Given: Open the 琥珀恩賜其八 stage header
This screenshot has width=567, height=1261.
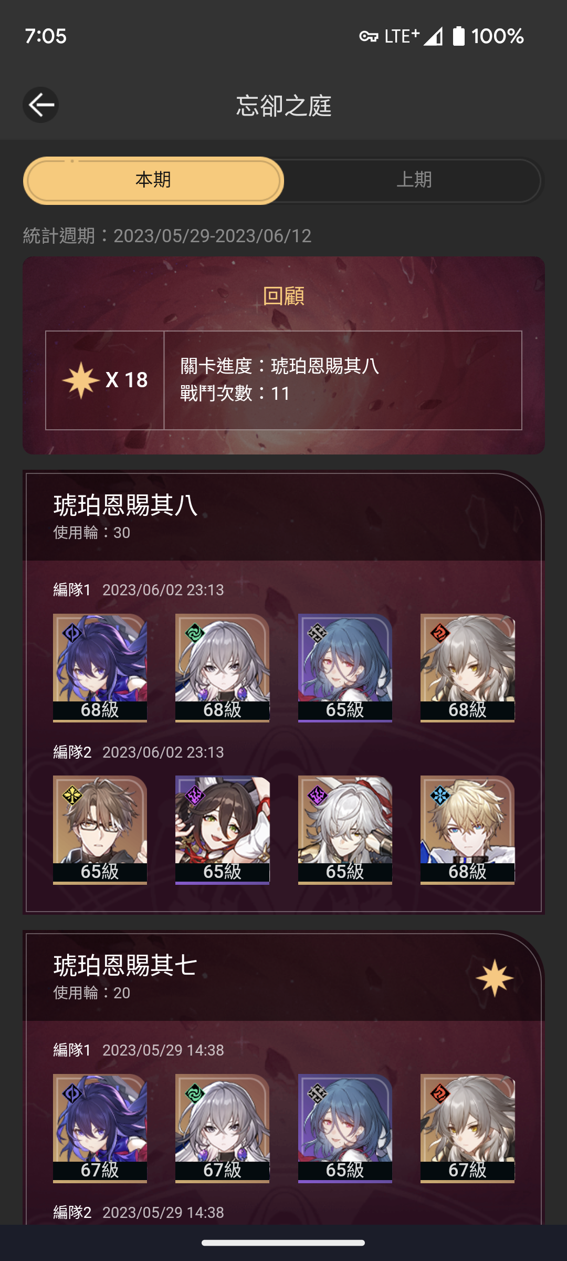Looking at the screenshot, I should coord(283,515).
